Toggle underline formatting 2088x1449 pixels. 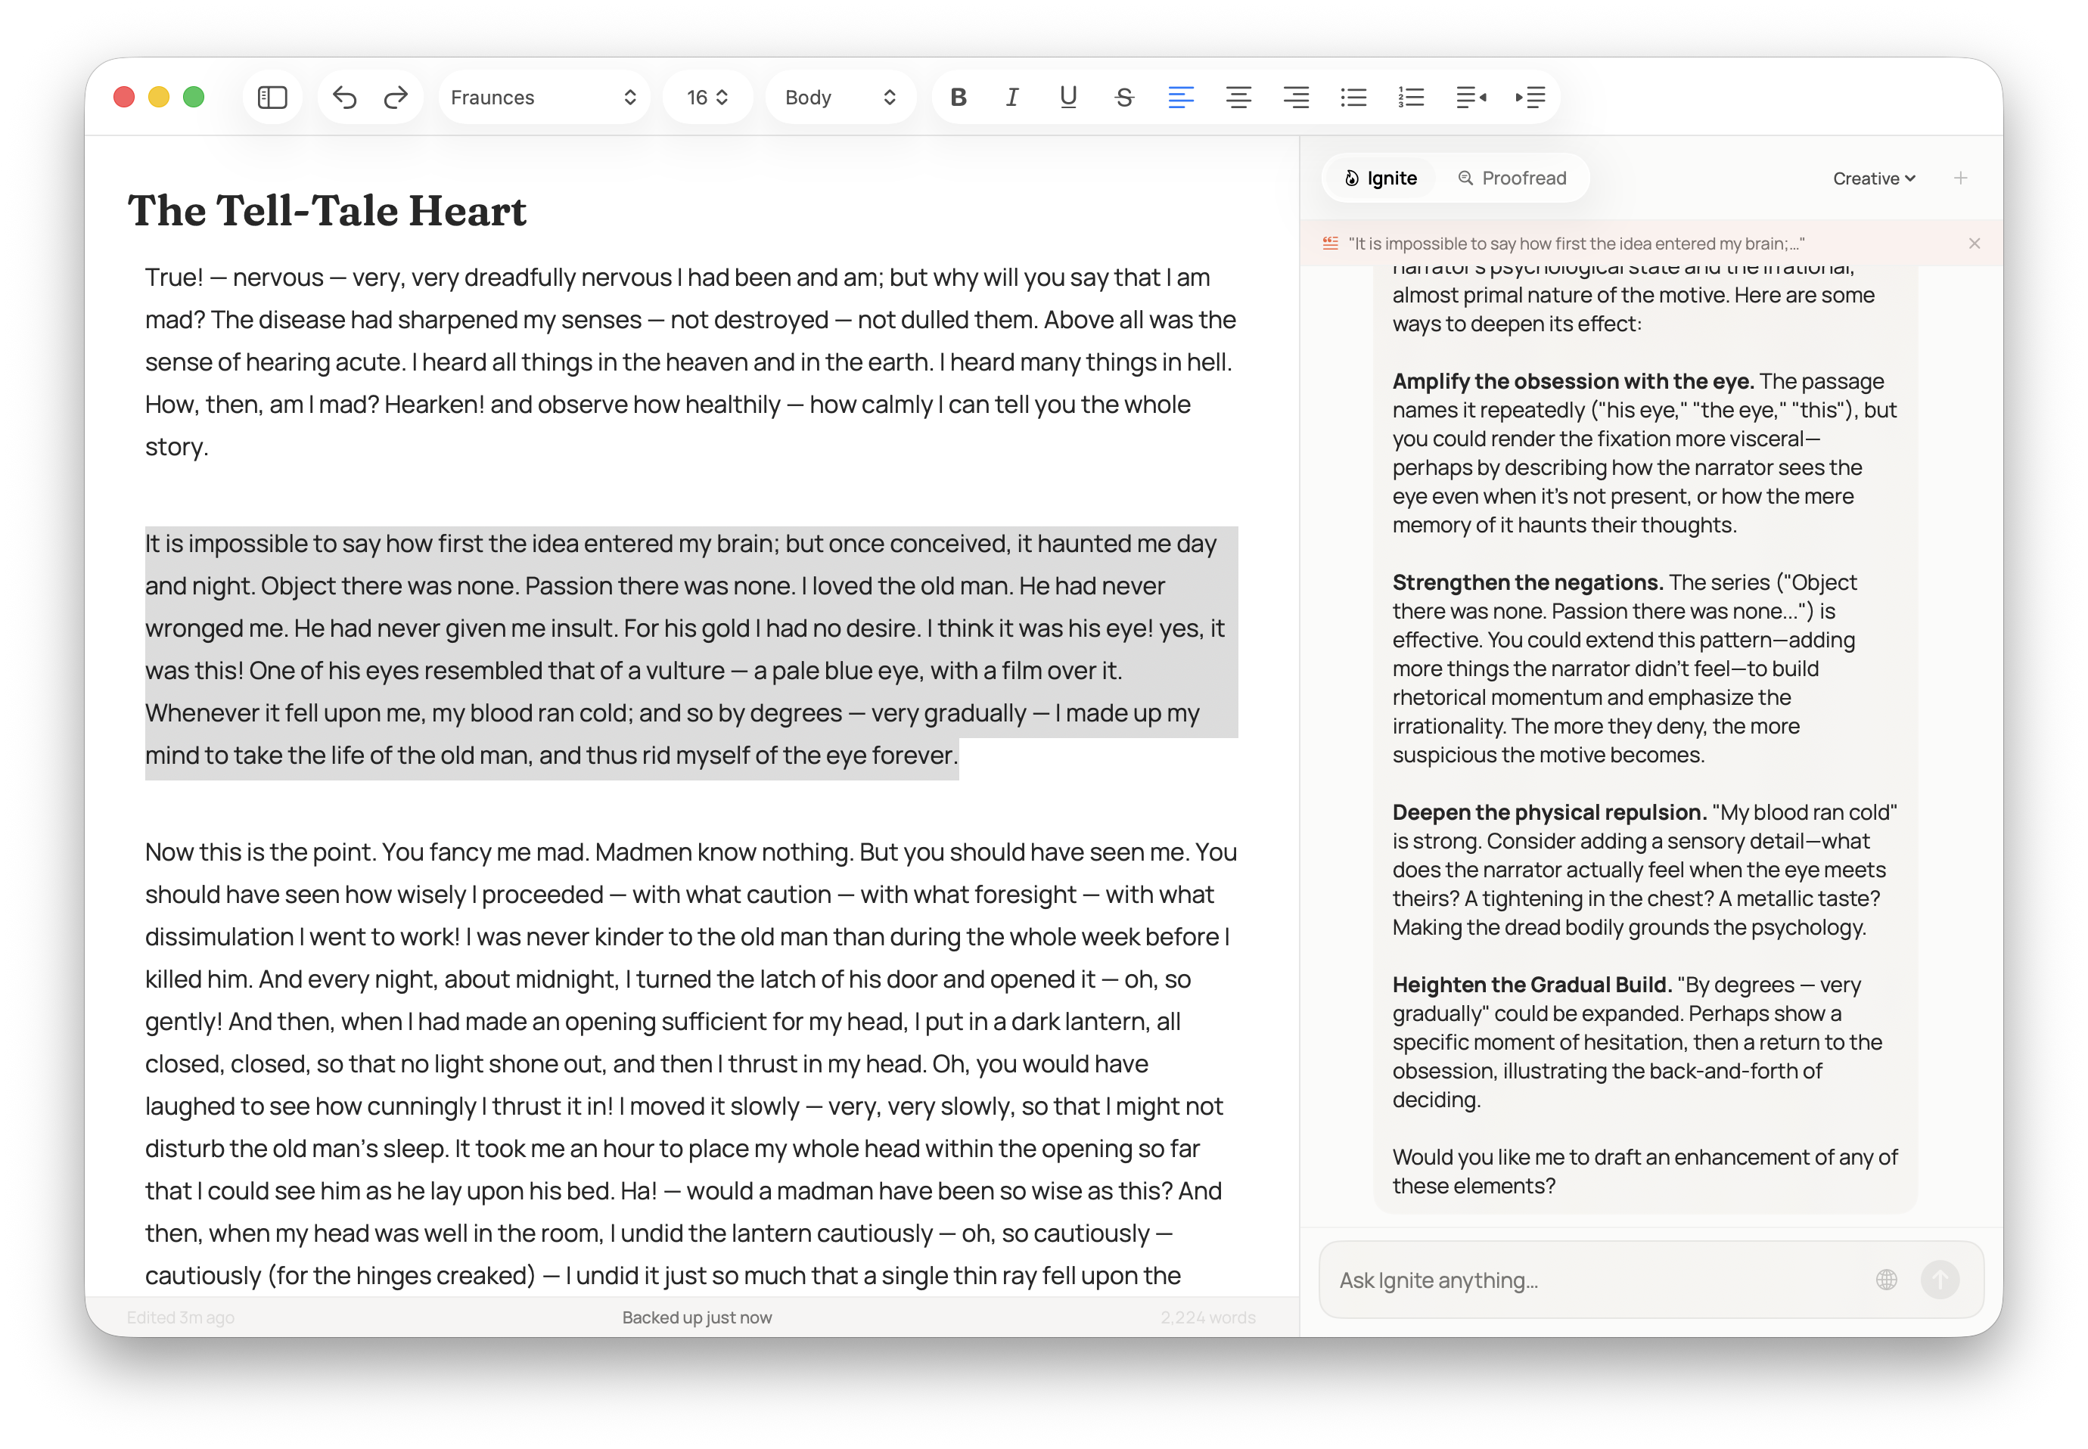click(1068, 97)
